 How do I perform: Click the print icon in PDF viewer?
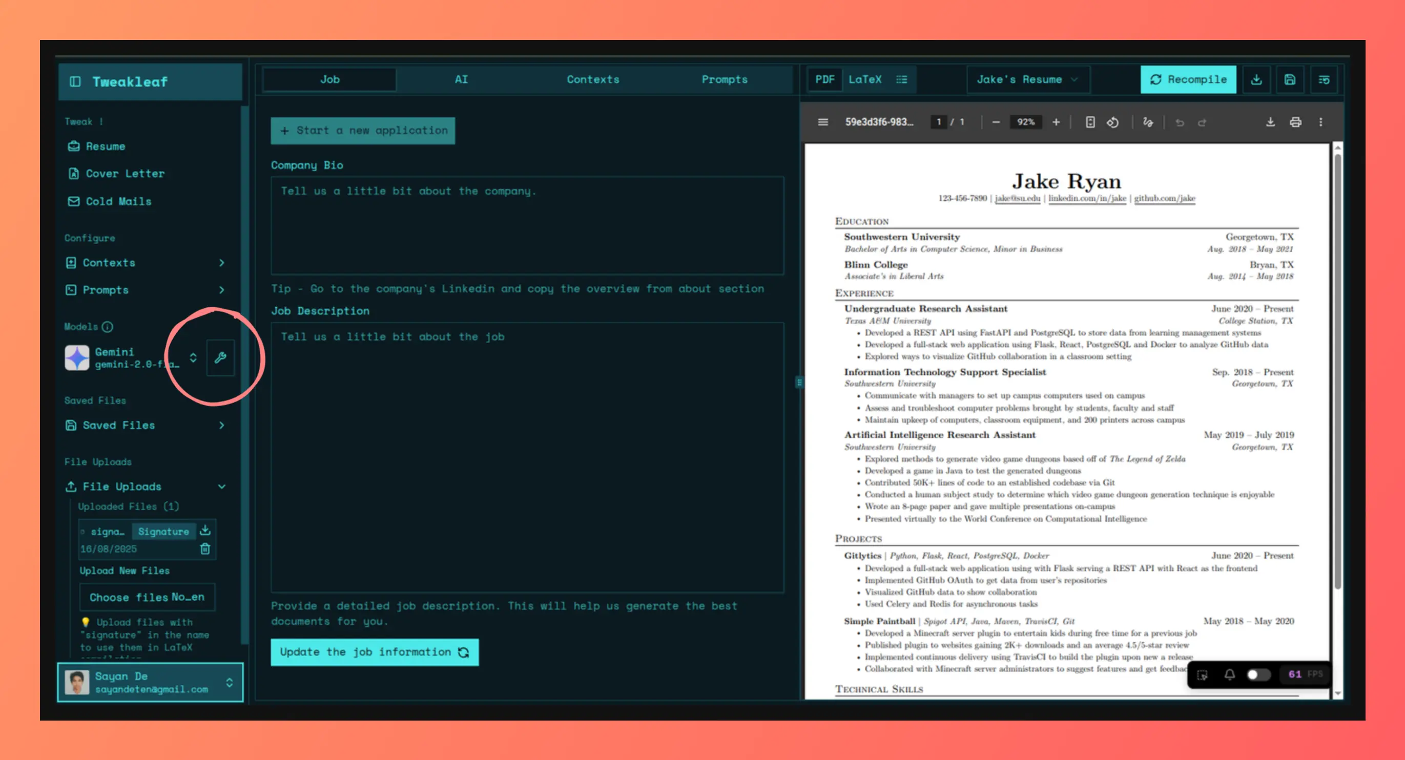click(1295, 122)
